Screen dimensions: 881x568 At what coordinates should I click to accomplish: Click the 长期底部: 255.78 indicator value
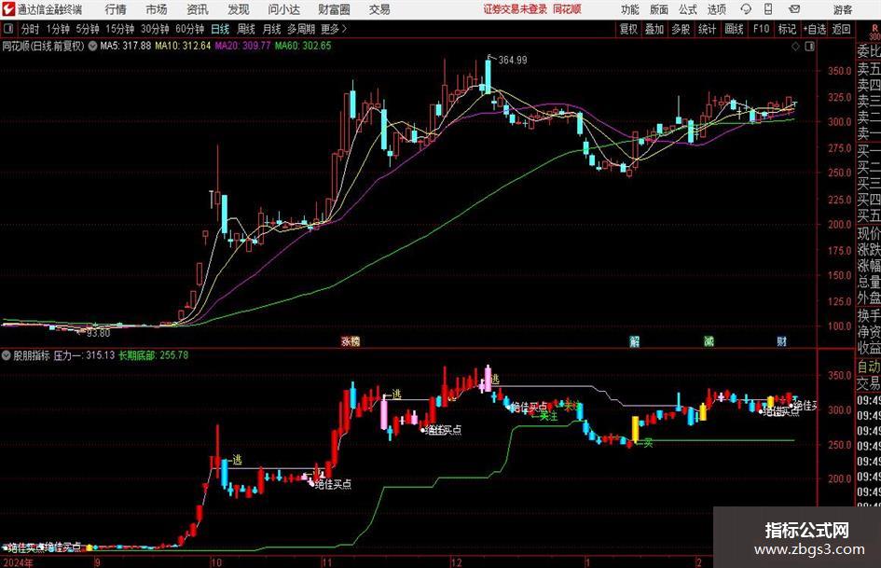coord(154,355)
